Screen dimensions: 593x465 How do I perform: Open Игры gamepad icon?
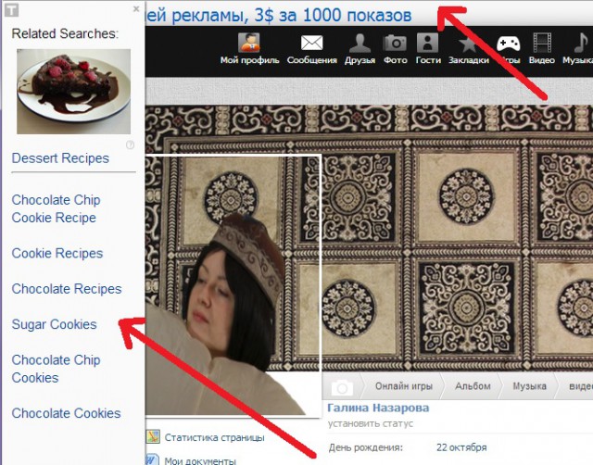pyautogui.click(x=509, y=44)
